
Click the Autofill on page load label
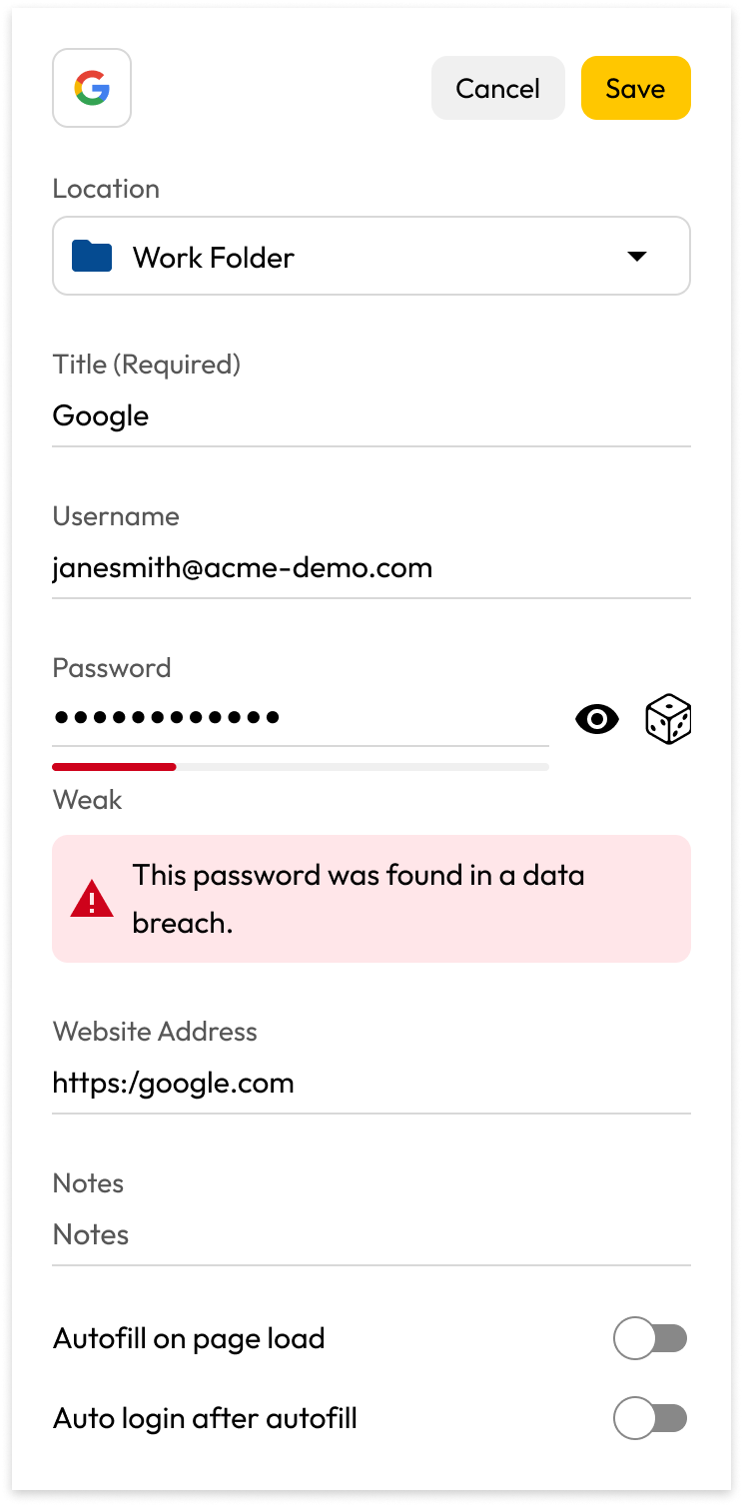point(189,1338)
